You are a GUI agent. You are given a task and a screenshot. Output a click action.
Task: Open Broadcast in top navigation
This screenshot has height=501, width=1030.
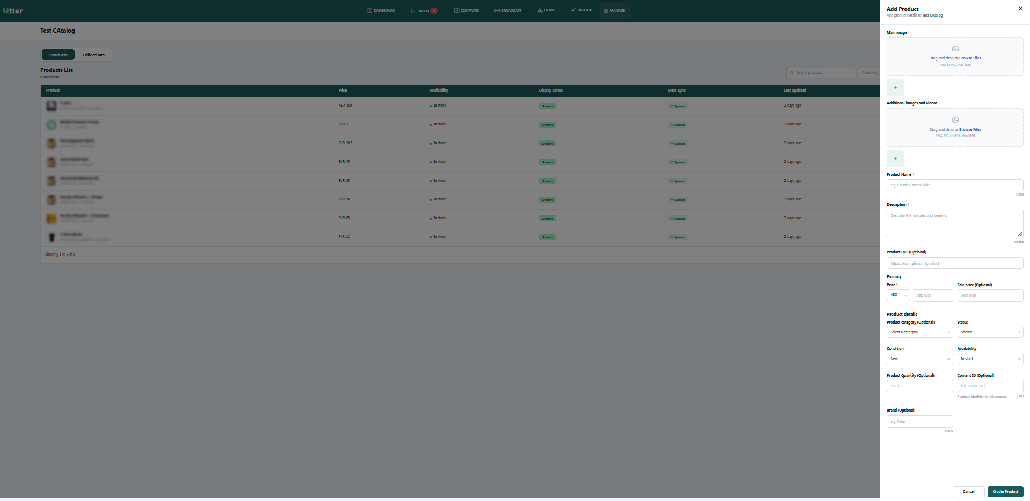[507, 11]
